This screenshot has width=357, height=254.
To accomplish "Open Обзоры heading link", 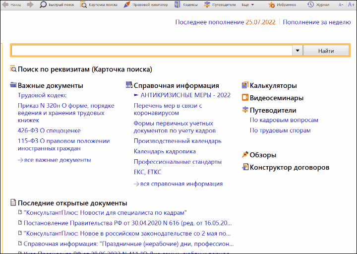I will pyautogui.click(x=263, y=155).
